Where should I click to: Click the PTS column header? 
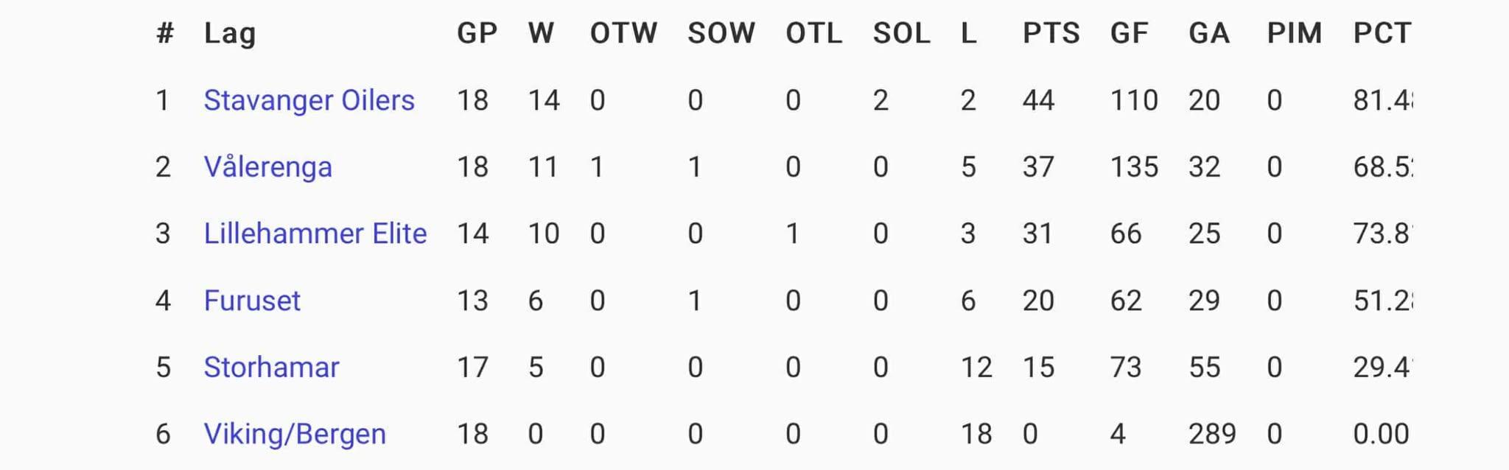click(1051, 33)
